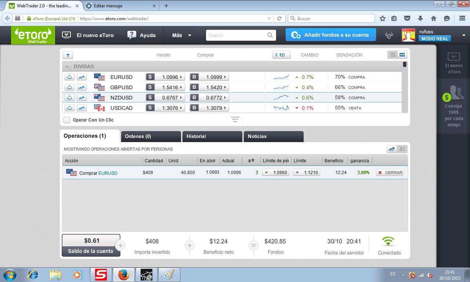Open the chart icon for GBPUSD

coord(82,87)
